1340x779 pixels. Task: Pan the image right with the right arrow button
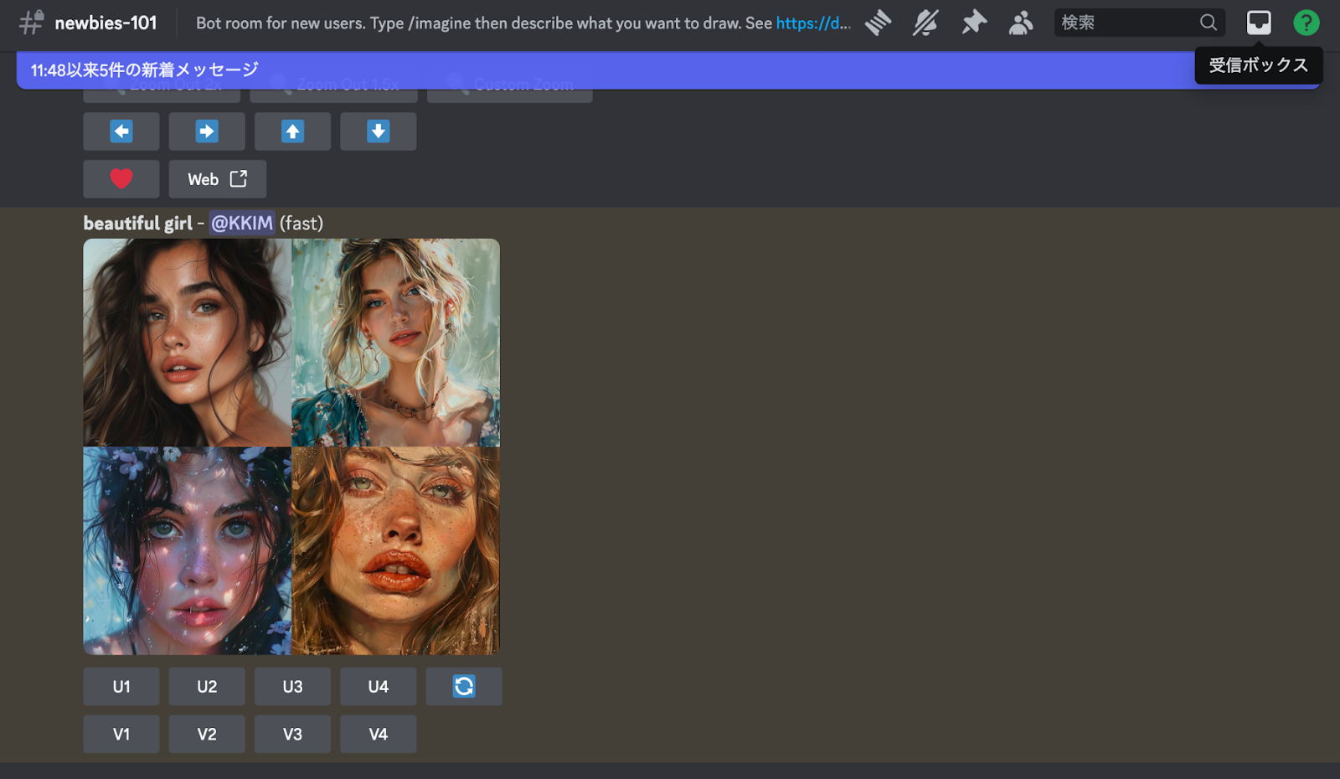[x=207, y=132]
